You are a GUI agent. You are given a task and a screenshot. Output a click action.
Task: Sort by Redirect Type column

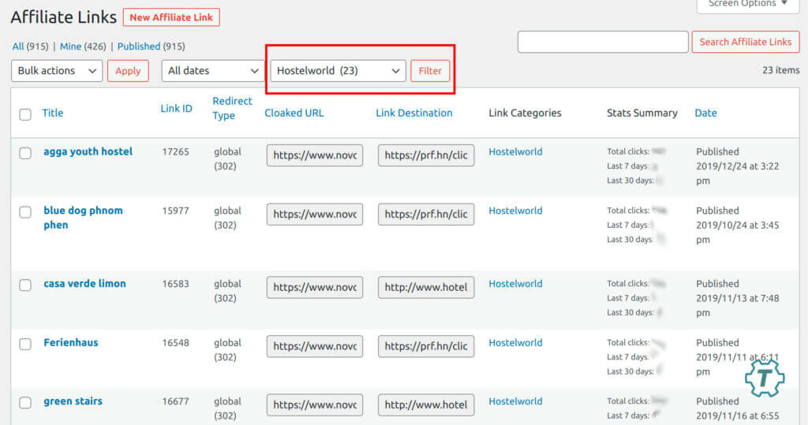[x=233, y=108]
